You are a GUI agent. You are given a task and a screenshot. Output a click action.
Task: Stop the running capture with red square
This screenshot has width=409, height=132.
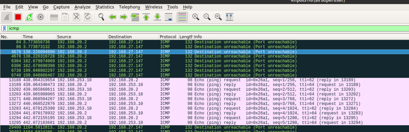[18, 17]
